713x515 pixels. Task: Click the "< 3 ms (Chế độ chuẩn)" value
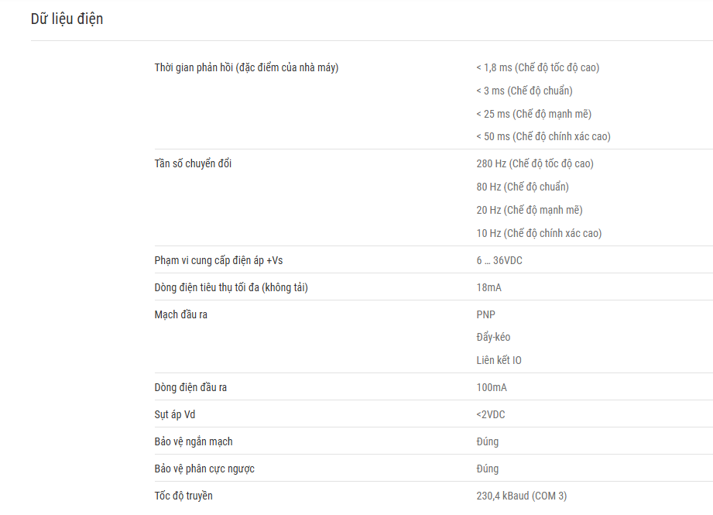coord(524,91)
